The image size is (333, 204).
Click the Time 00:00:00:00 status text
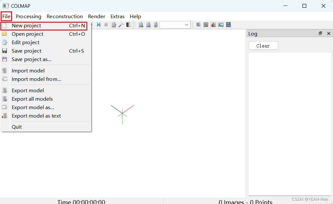[x=81, y=202]
